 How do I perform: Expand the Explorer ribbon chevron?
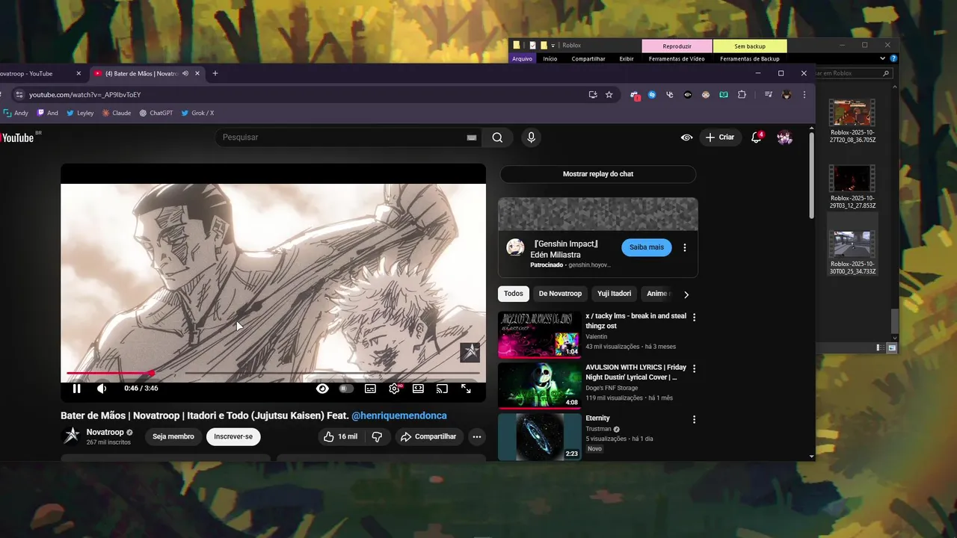click(882, 58)
